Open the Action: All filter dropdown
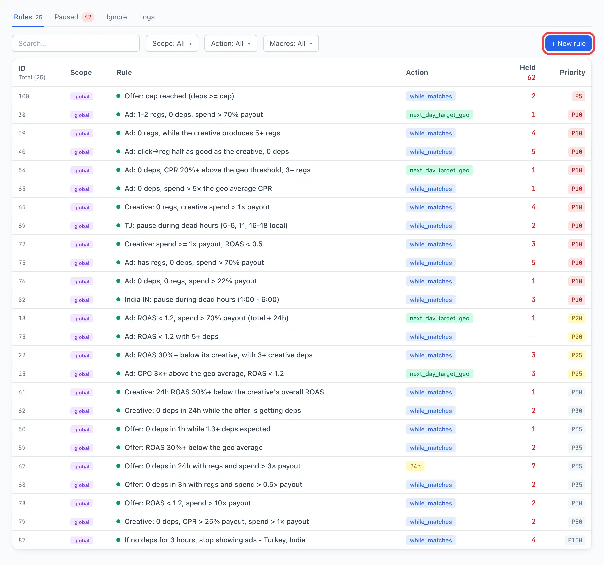604x565 pixels. (x=230, y=43)
